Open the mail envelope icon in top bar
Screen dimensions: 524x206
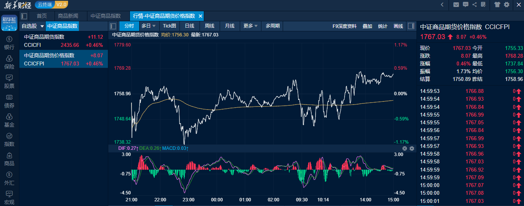coord(456,5)
